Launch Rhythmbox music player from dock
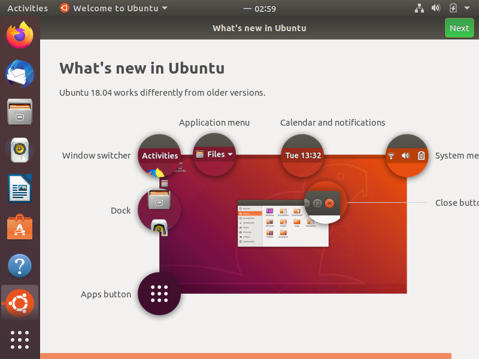The width and height of the screenshot is (479, 359). [x=20, y=150]
